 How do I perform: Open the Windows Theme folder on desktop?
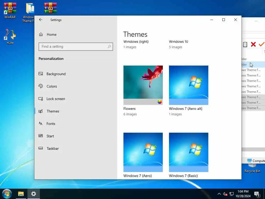click(x=29, y=13)
